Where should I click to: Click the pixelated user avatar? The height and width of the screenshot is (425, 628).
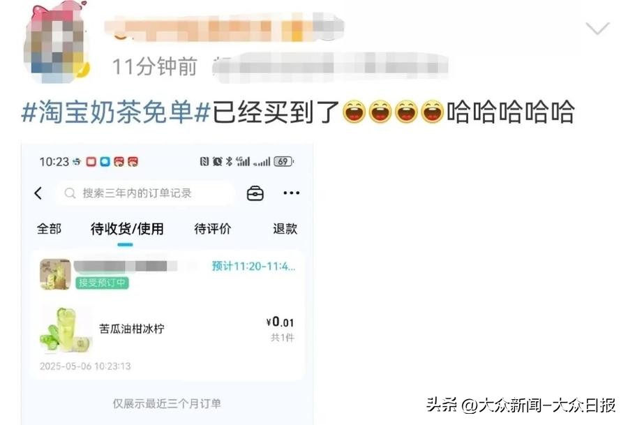(x=57, y=43)
